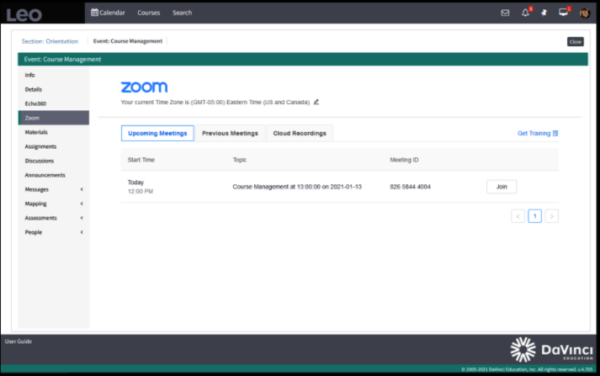Open the Get Training link
This screenshot has height=376, width=600.
click(x=537, y=133)
